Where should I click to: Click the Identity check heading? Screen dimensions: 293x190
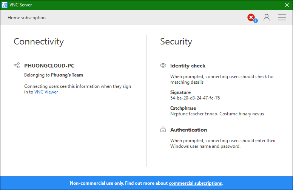pyautogui.click(x=188, y=66)
